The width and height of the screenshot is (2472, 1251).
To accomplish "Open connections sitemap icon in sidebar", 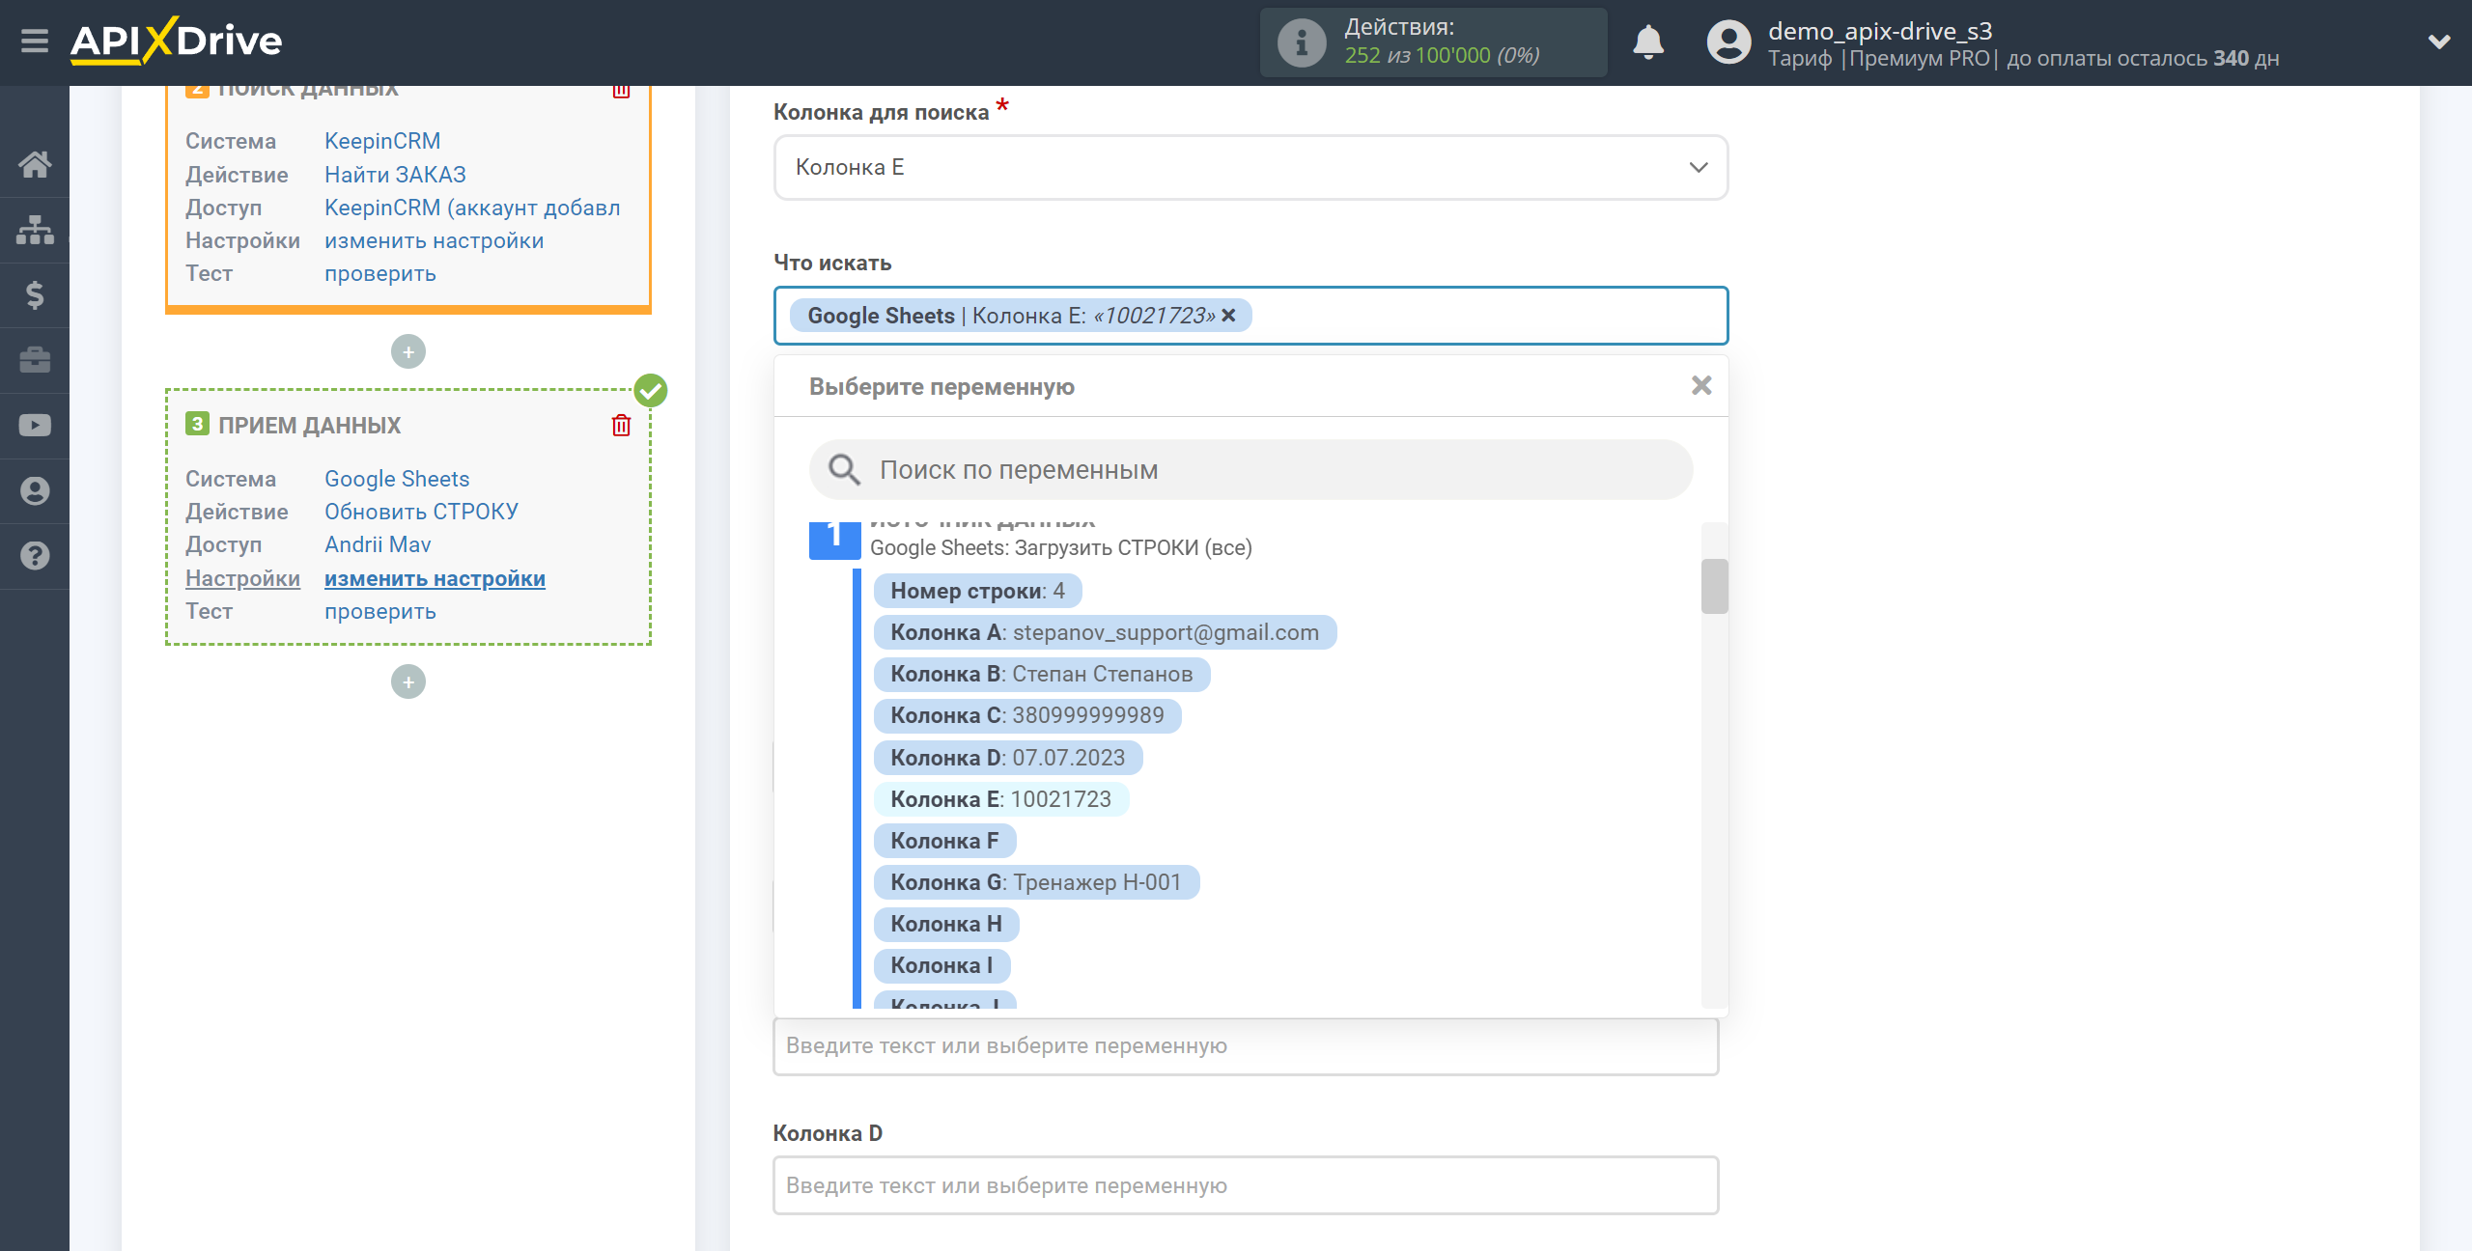I will point(35,230).
